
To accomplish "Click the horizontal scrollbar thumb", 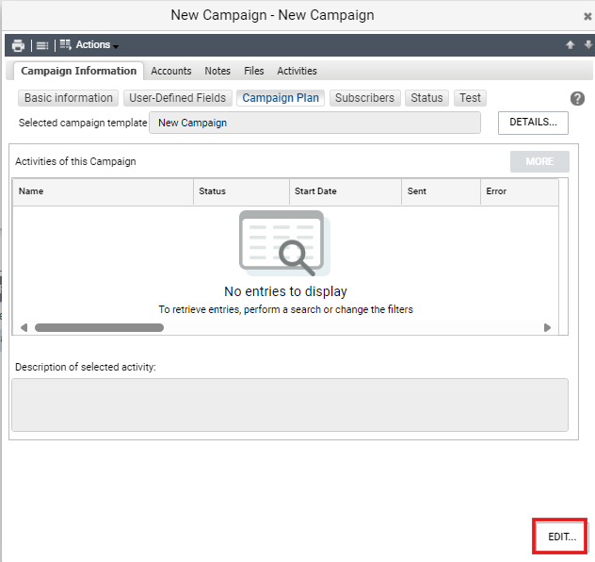I will click(x=99, y=327).
